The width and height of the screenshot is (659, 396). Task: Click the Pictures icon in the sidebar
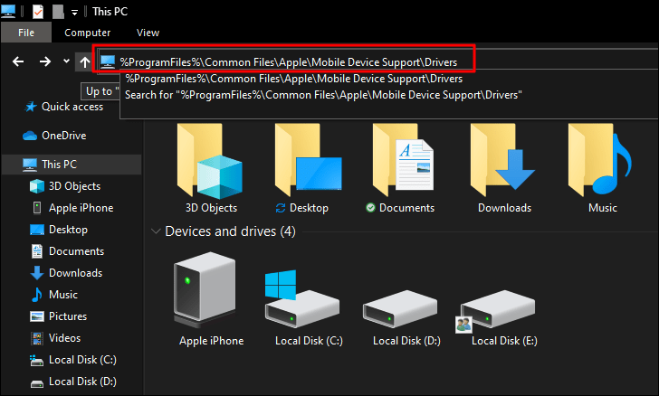(37, 316)
